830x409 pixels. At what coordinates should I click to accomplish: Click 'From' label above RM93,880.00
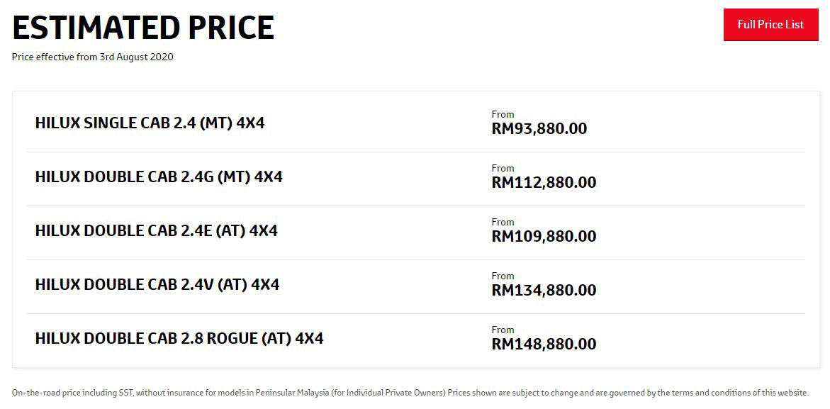pyautogui.click(x=503, y=114)
